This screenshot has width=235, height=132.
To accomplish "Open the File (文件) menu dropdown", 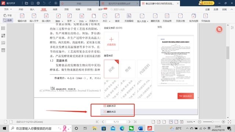I will [8, 9].
